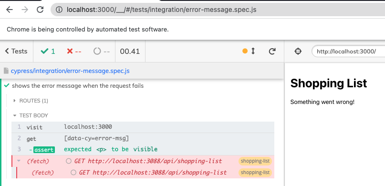Return to the Tests list
The height and width of the screenshot is (186, 385).
[x=16, y=51]
